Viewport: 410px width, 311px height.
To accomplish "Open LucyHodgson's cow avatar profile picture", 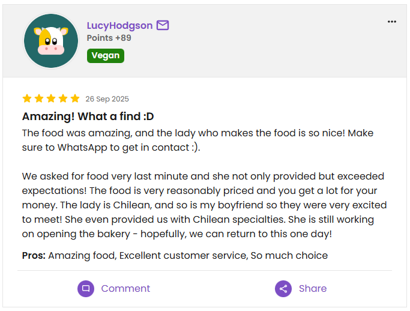I will [51, 41].
